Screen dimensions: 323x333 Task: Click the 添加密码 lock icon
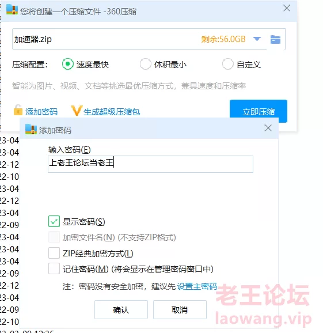pos(18,110)
